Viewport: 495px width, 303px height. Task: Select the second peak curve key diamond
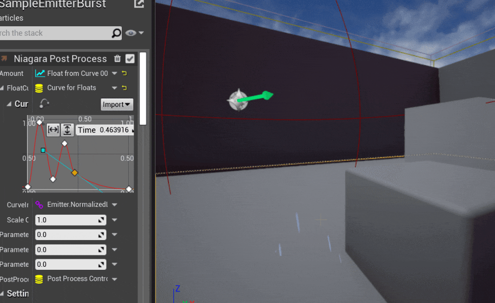tap(64, 144)
